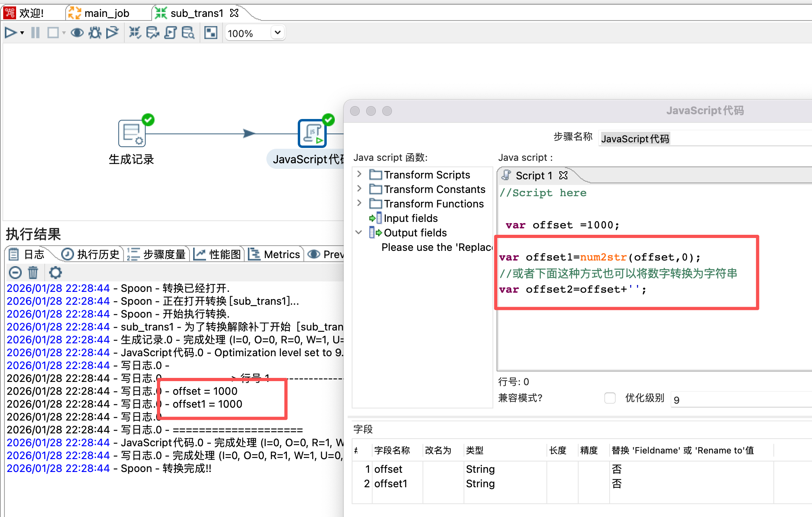
Task: Click the 优化级别 value field
Action: click(740, 400)
